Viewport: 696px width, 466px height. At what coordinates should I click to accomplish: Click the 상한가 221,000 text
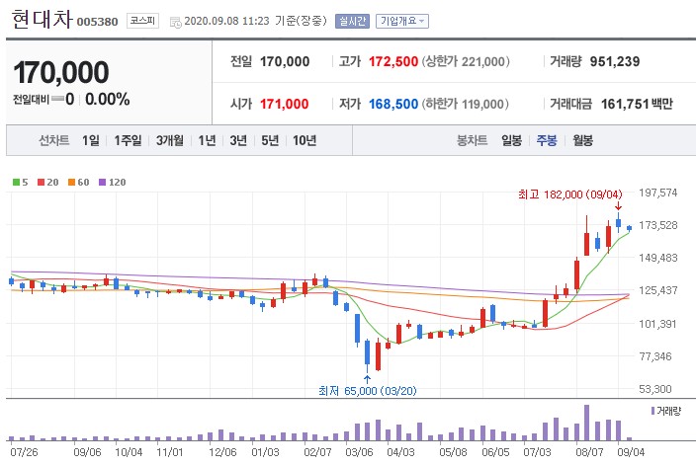click(x=466, y=61)
